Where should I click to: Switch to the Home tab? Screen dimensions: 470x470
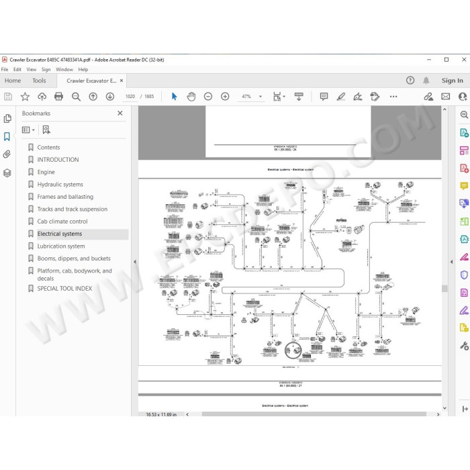[13, 81]
